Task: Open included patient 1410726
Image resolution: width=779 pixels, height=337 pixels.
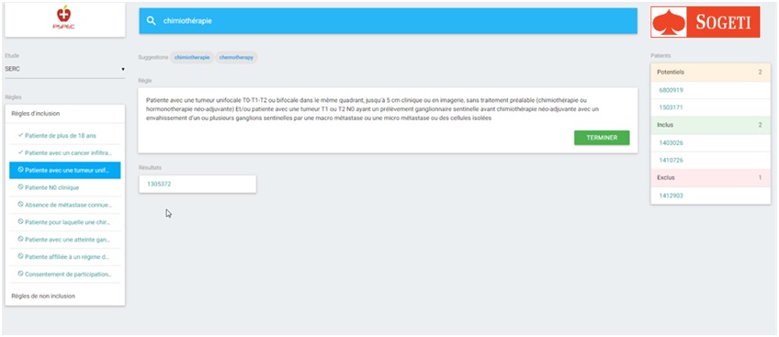Action: (710, 161)
